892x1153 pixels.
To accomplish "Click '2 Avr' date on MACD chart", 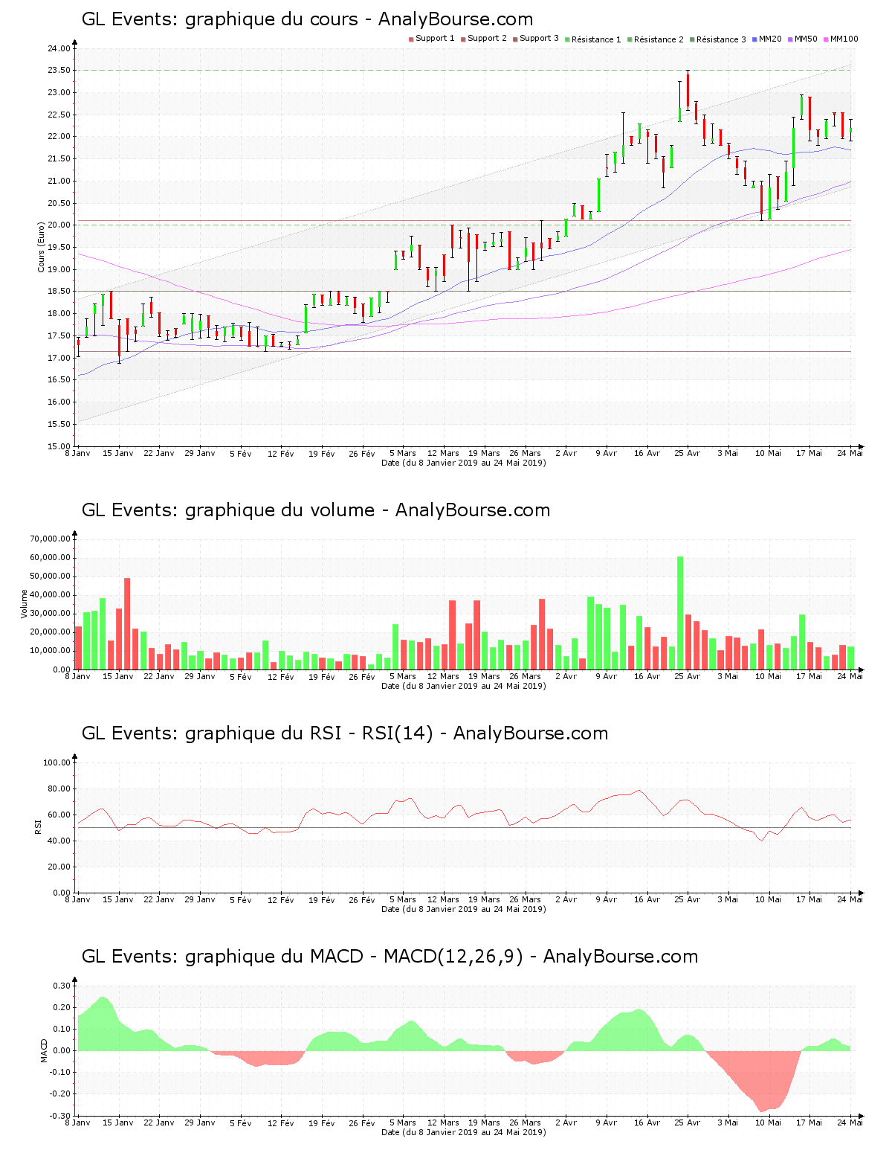I will pos(566,1123).
